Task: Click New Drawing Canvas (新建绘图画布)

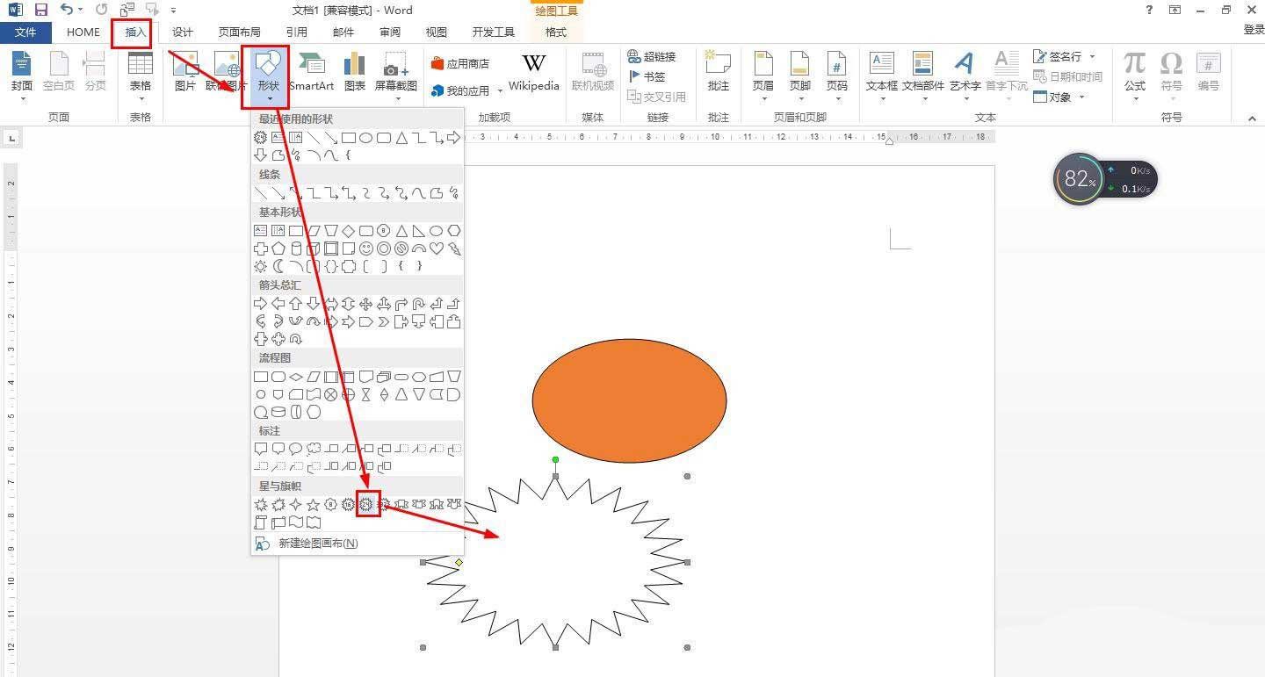Action: click(317, 544)
